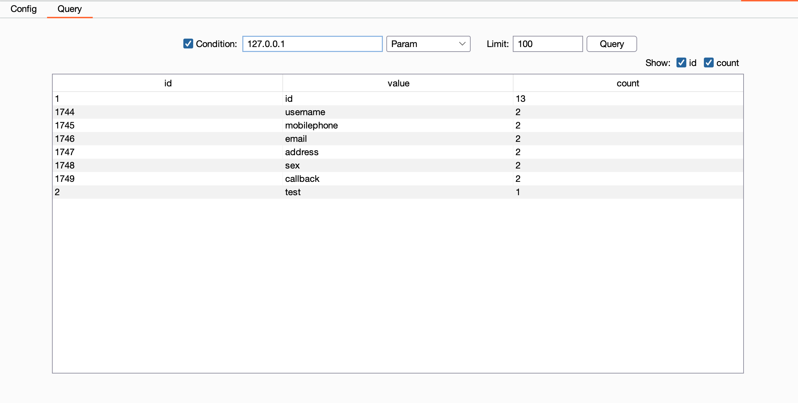Click the Param dropdown chevron arrow
The image size is (798, 403).
click(x=462, y=44)
